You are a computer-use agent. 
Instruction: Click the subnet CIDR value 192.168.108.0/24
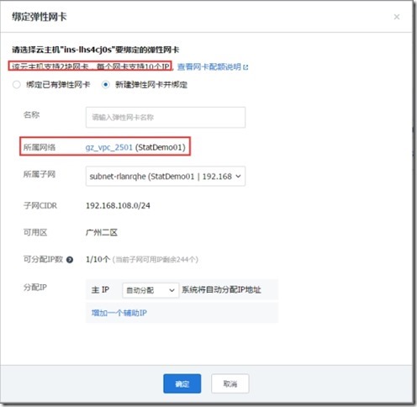[x=118, y=205]
